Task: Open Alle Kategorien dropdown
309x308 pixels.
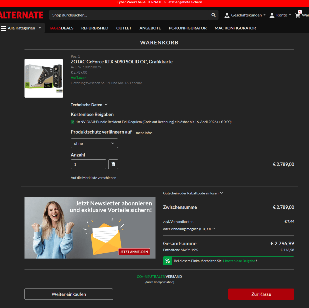Action: click(x=22, y=28)
